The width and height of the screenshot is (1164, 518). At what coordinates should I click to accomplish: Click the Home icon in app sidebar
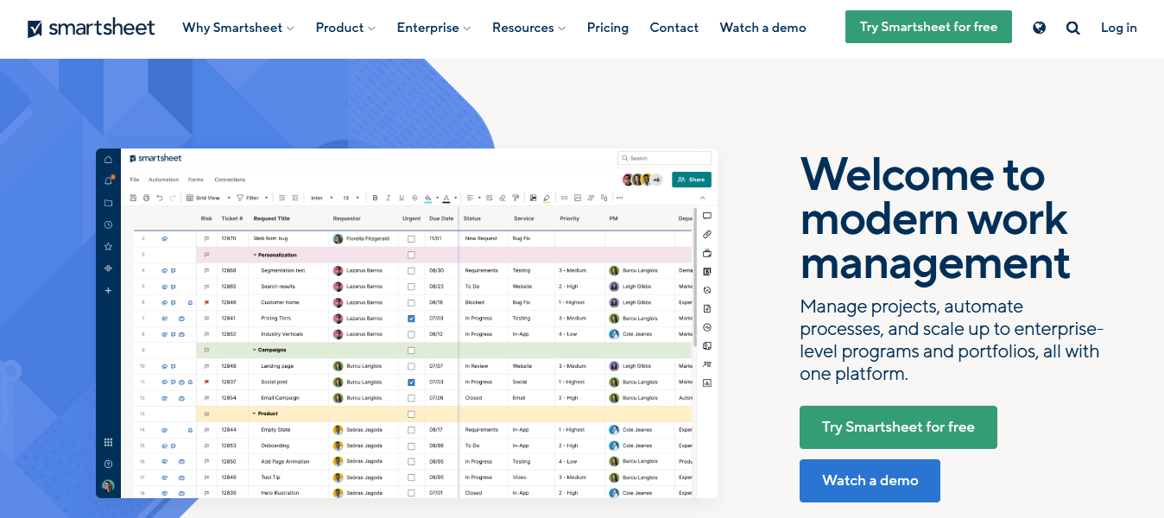[x=108, y=160]
